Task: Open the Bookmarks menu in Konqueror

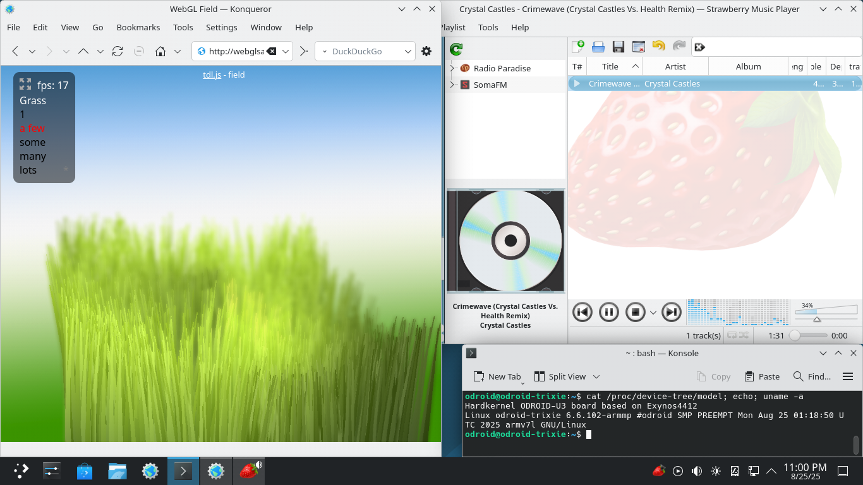Action: point(138,27)
